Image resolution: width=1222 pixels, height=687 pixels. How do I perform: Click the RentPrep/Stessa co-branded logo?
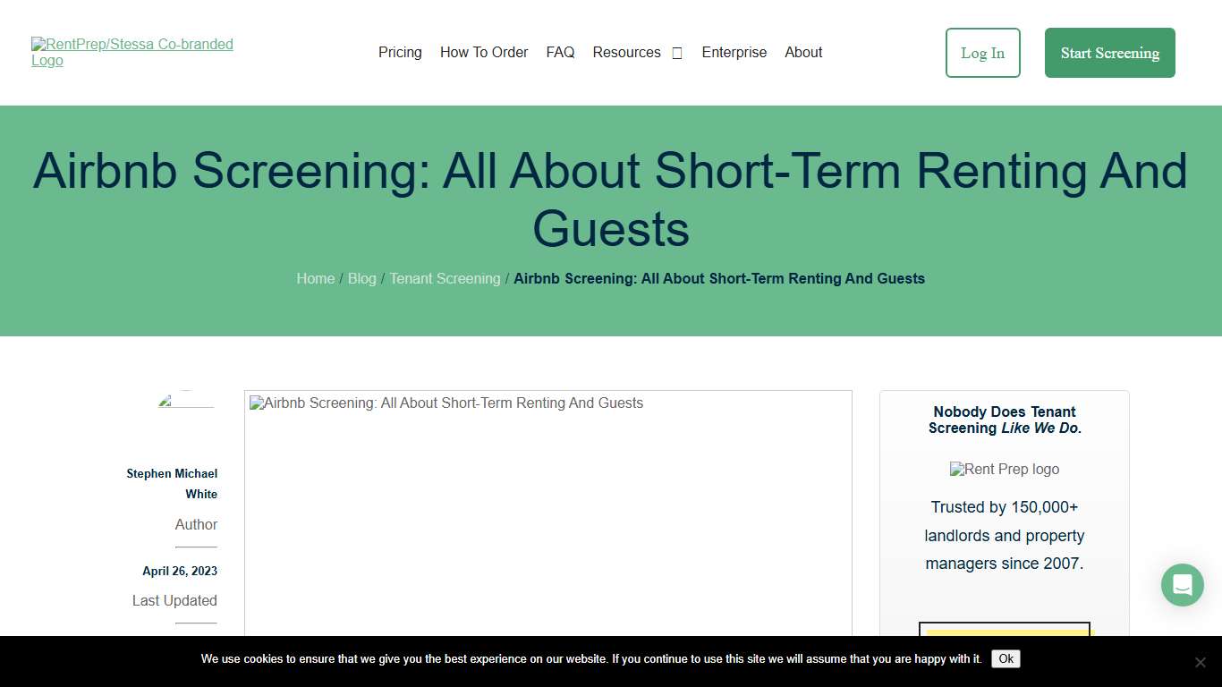(132, 52)
